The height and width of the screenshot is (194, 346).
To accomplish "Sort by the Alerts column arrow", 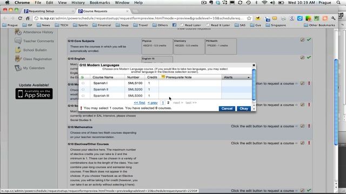I will point(249,78).
